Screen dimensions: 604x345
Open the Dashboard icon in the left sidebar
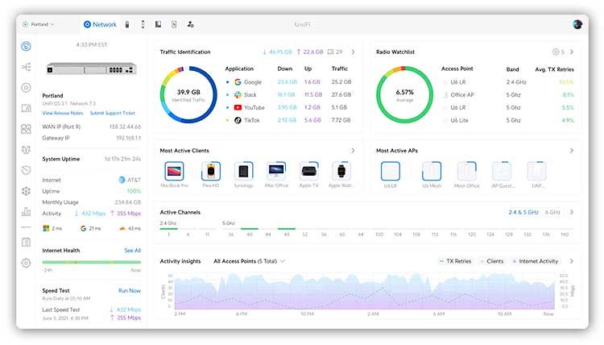click(x=26, y=47)
